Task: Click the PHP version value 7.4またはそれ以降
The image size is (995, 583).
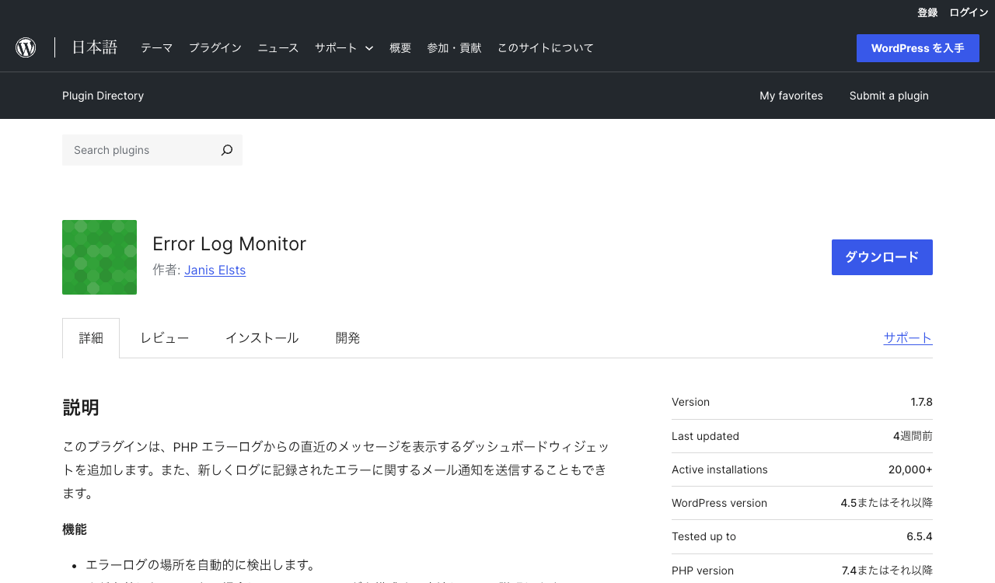Action: click(x=887, y=571)
